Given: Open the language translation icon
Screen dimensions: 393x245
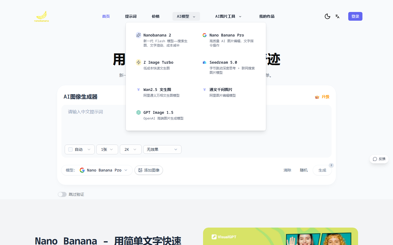Looking at the screenshot, I should (x=337, y=16).
